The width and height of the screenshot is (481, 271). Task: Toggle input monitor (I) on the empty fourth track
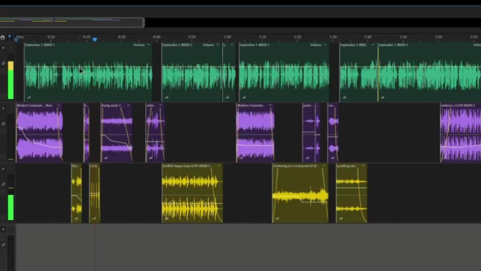point(11,229)
